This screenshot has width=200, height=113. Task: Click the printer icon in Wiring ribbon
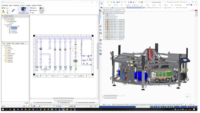pos(8,8)
